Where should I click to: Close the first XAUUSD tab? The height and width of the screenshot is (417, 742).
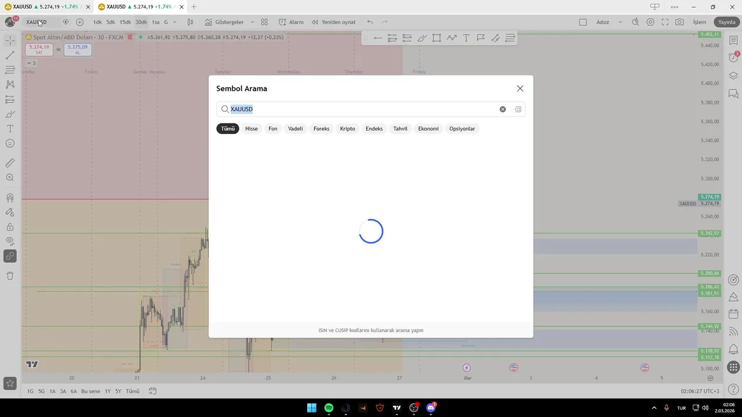pyautogui.click(x=88, y=7)
